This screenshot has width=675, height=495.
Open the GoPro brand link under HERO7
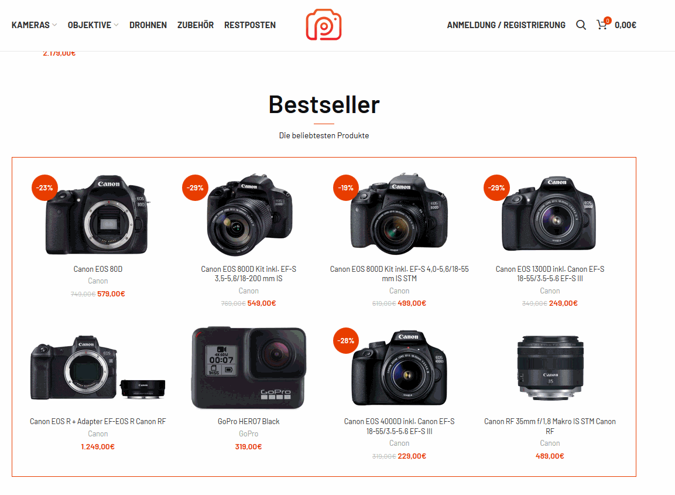248,433
